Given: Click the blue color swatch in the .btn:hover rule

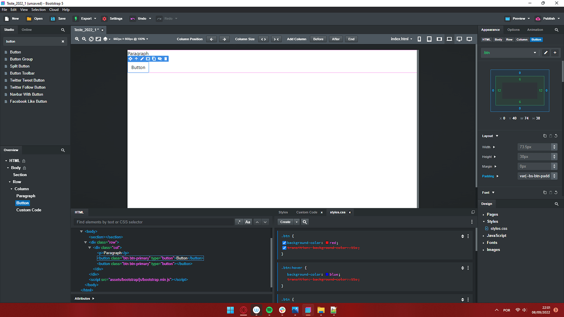Looking at the screenshot, I should (x=327, y=274).
